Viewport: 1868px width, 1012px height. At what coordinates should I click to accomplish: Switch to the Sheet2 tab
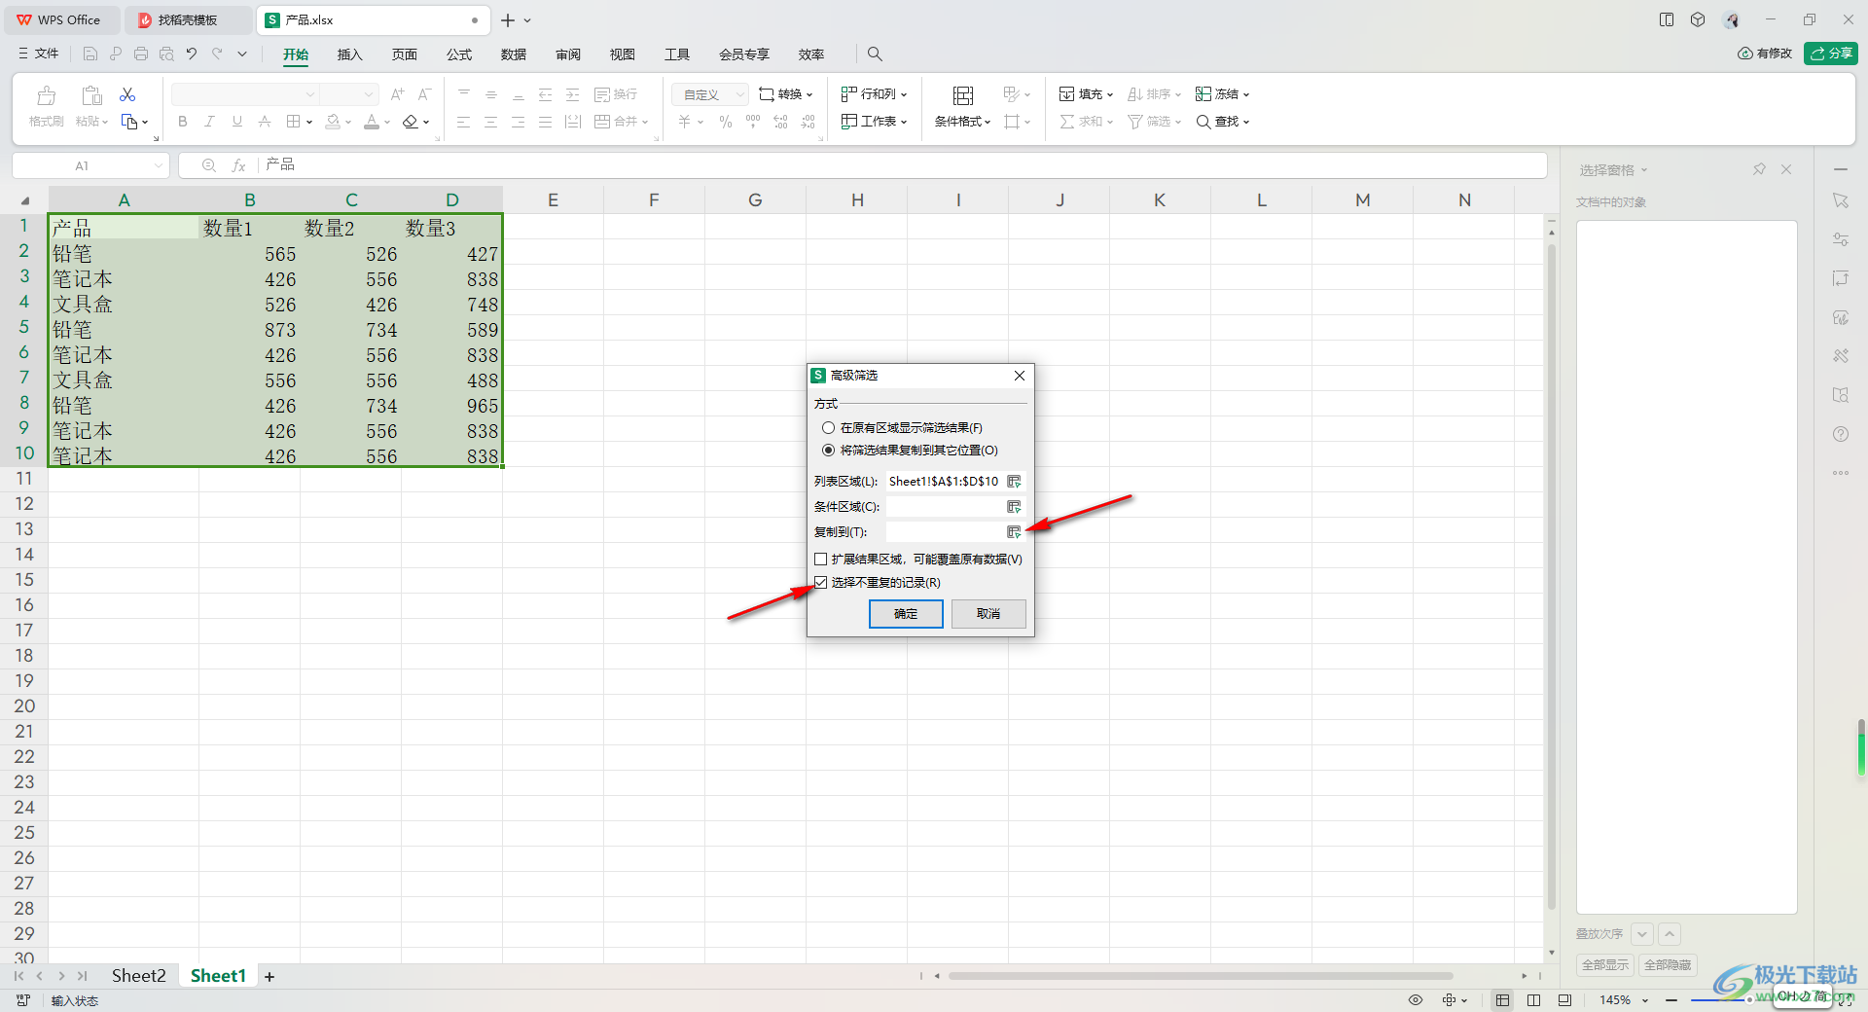click(138, 976)
